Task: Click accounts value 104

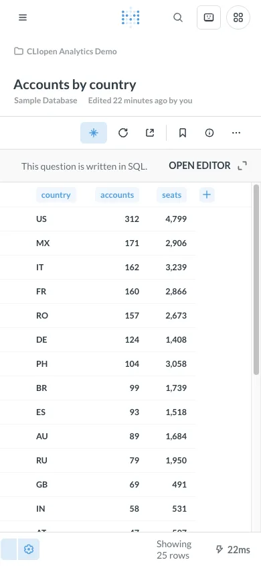Action: click(132, 364)
